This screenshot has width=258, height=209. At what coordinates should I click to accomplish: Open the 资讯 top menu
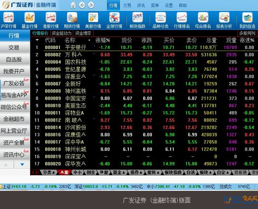pos(141,5)
